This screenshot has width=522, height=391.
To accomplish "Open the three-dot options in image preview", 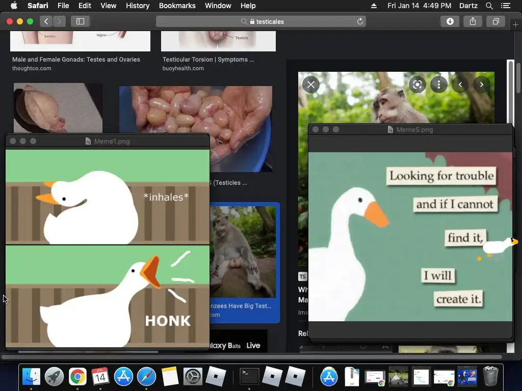I will (439, 85).
